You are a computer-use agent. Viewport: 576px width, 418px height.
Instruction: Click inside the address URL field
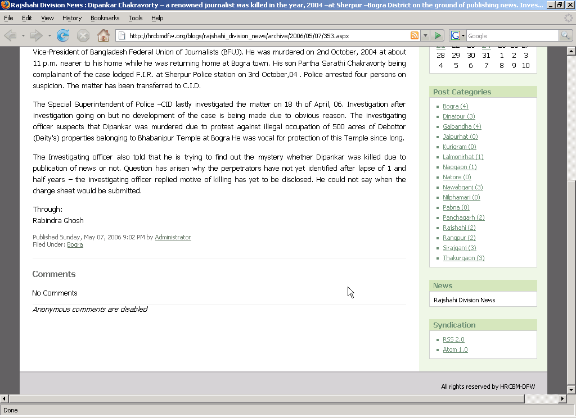pyautogui.click(x=268, y=35)
